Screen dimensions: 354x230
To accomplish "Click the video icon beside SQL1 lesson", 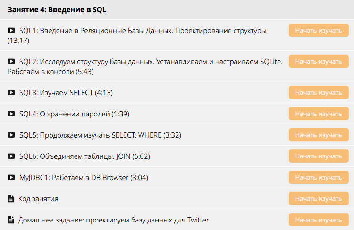I will pos(12,31).
